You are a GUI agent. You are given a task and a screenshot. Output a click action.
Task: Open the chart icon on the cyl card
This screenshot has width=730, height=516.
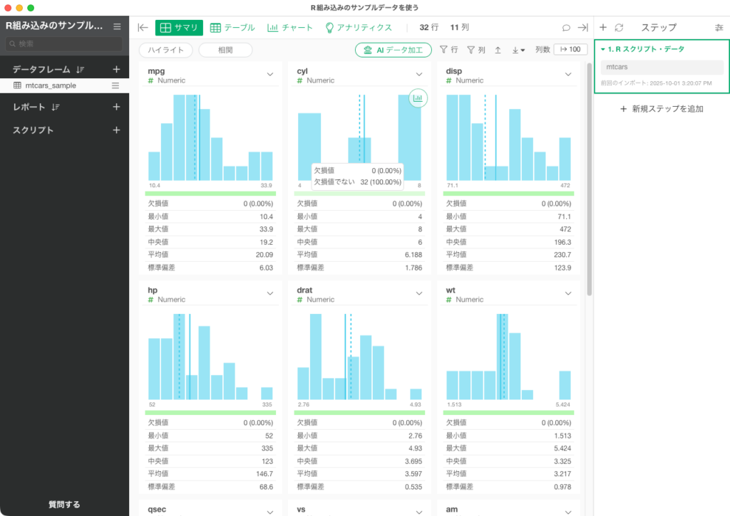coord(418,98)
